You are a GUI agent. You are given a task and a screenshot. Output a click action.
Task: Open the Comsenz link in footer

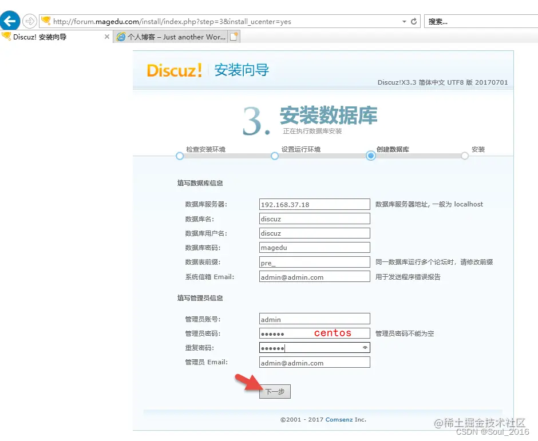tap(339, 419)
